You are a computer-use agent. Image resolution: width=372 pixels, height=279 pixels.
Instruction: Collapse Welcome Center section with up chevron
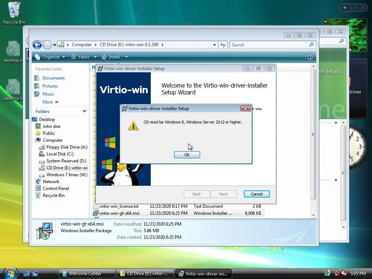336,123
